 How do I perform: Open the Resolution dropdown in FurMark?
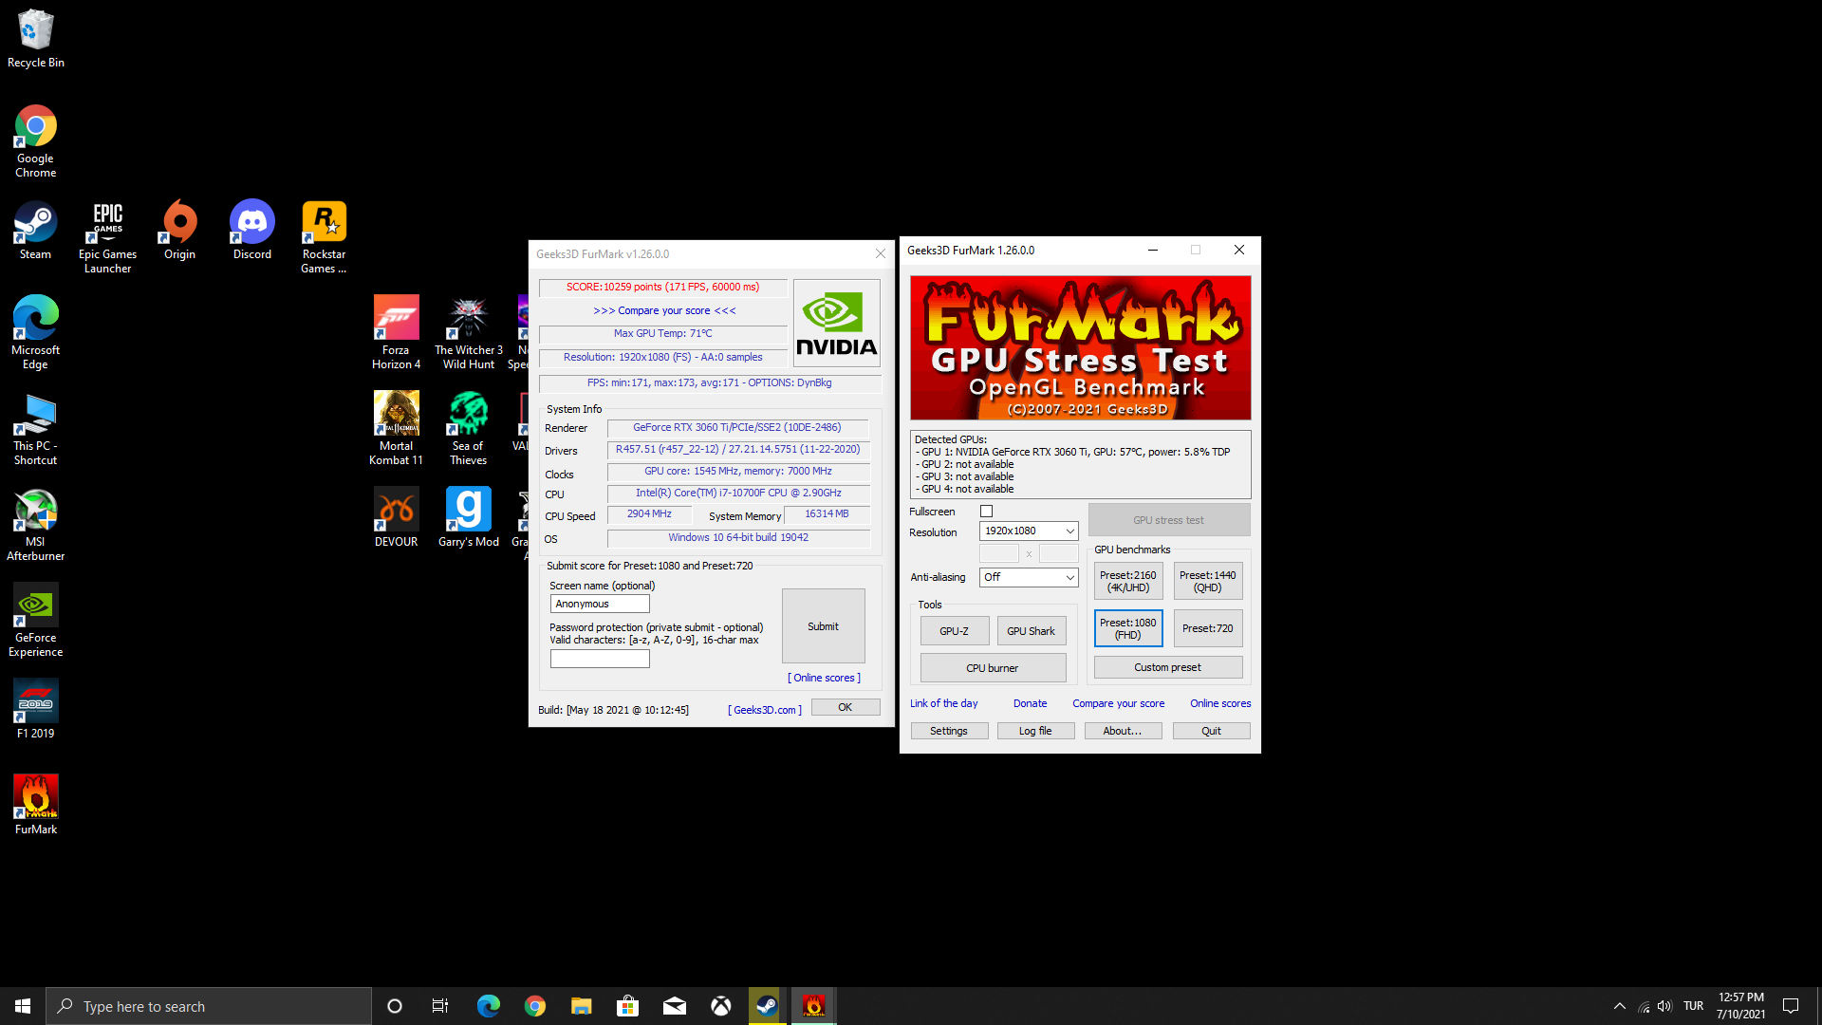tap(1029, 531)
